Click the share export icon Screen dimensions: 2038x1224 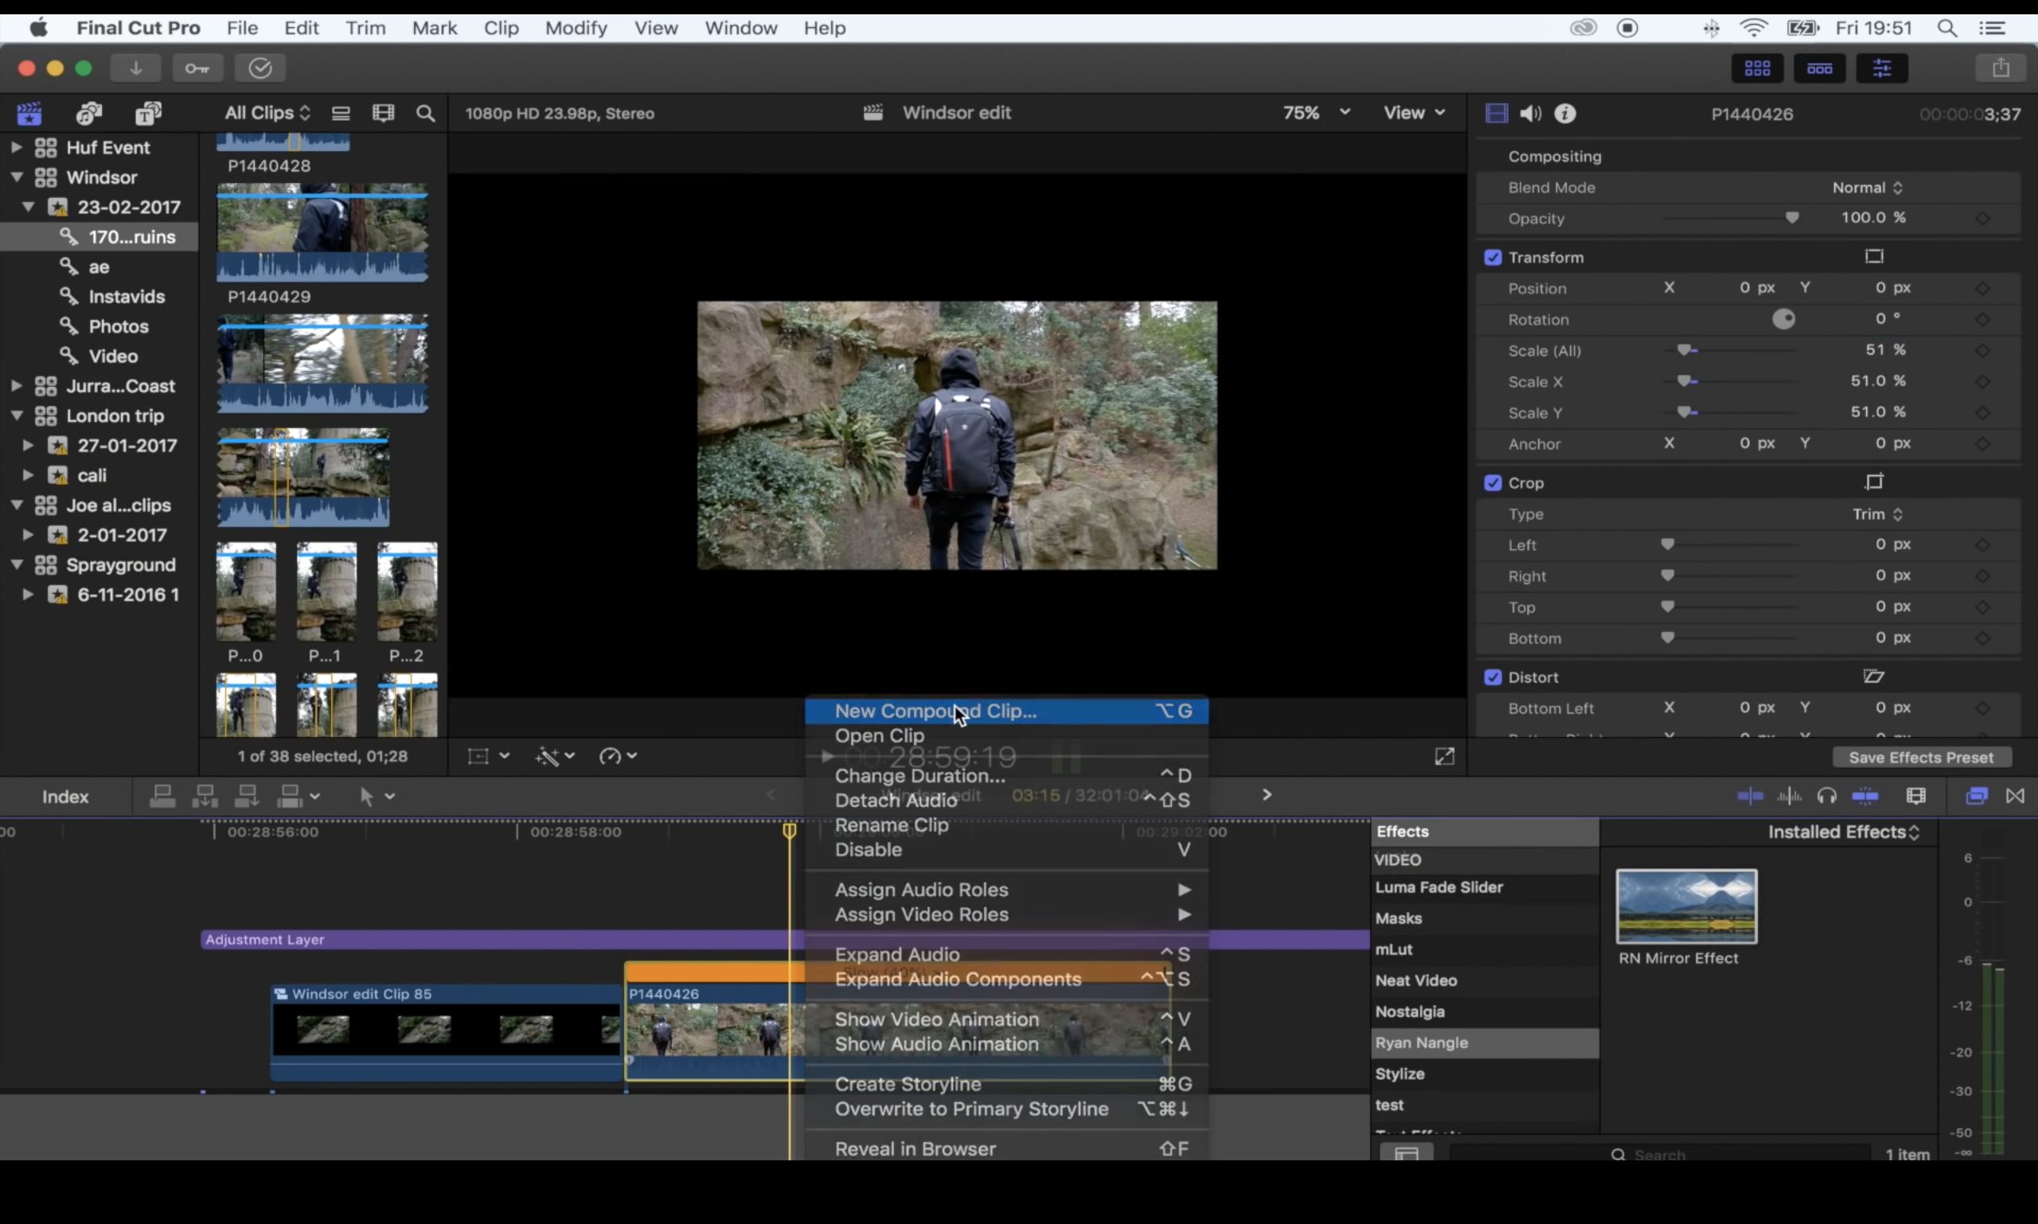2000,68
